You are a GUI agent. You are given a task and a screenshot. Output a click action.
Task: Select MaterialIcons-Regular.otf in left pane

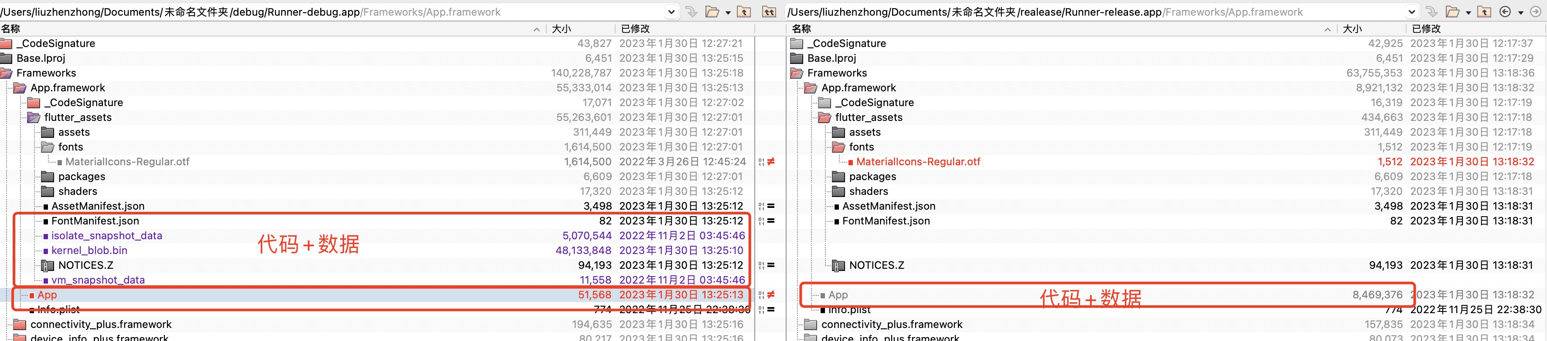127,162
